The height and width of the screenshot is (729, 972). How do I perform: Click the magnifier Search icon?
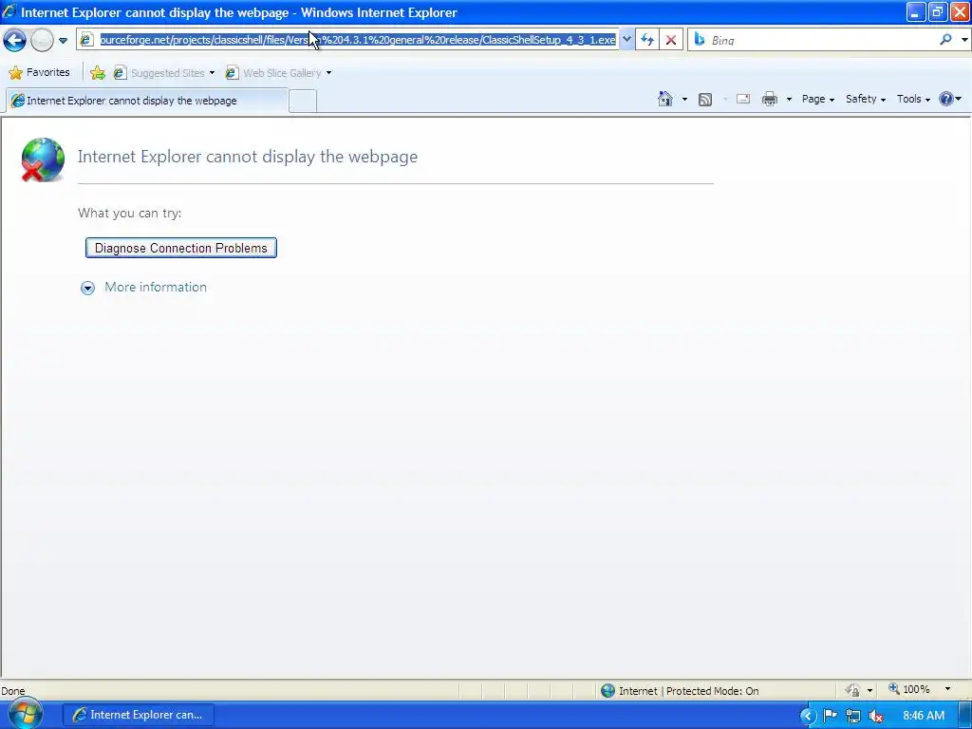pos(945,40)
